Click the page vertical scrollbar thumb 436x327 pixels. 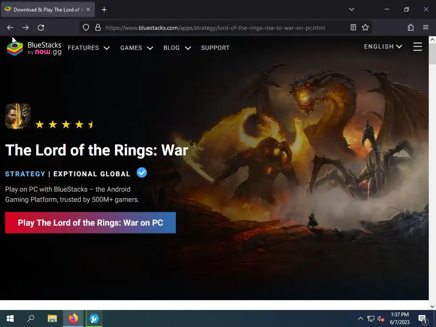point(432,54)
